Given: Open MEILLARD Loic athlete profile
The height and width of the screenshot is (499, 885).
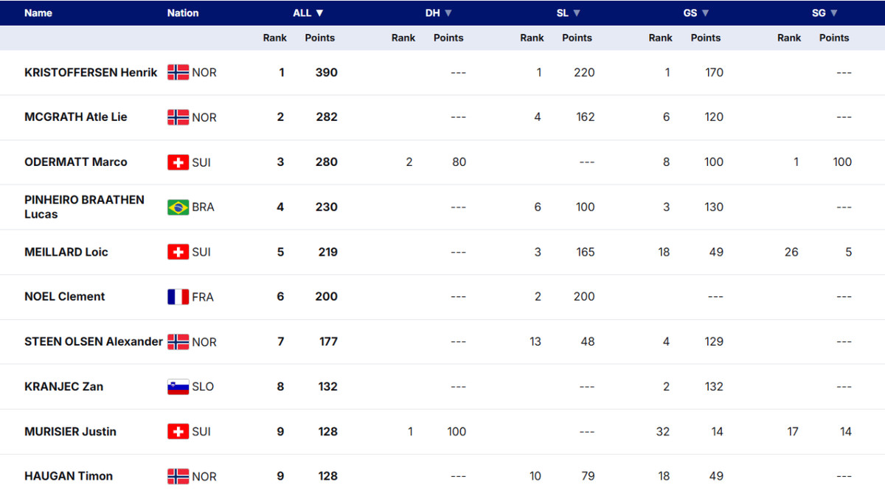Looking at the screenshot, I should [x=66, y=252].
